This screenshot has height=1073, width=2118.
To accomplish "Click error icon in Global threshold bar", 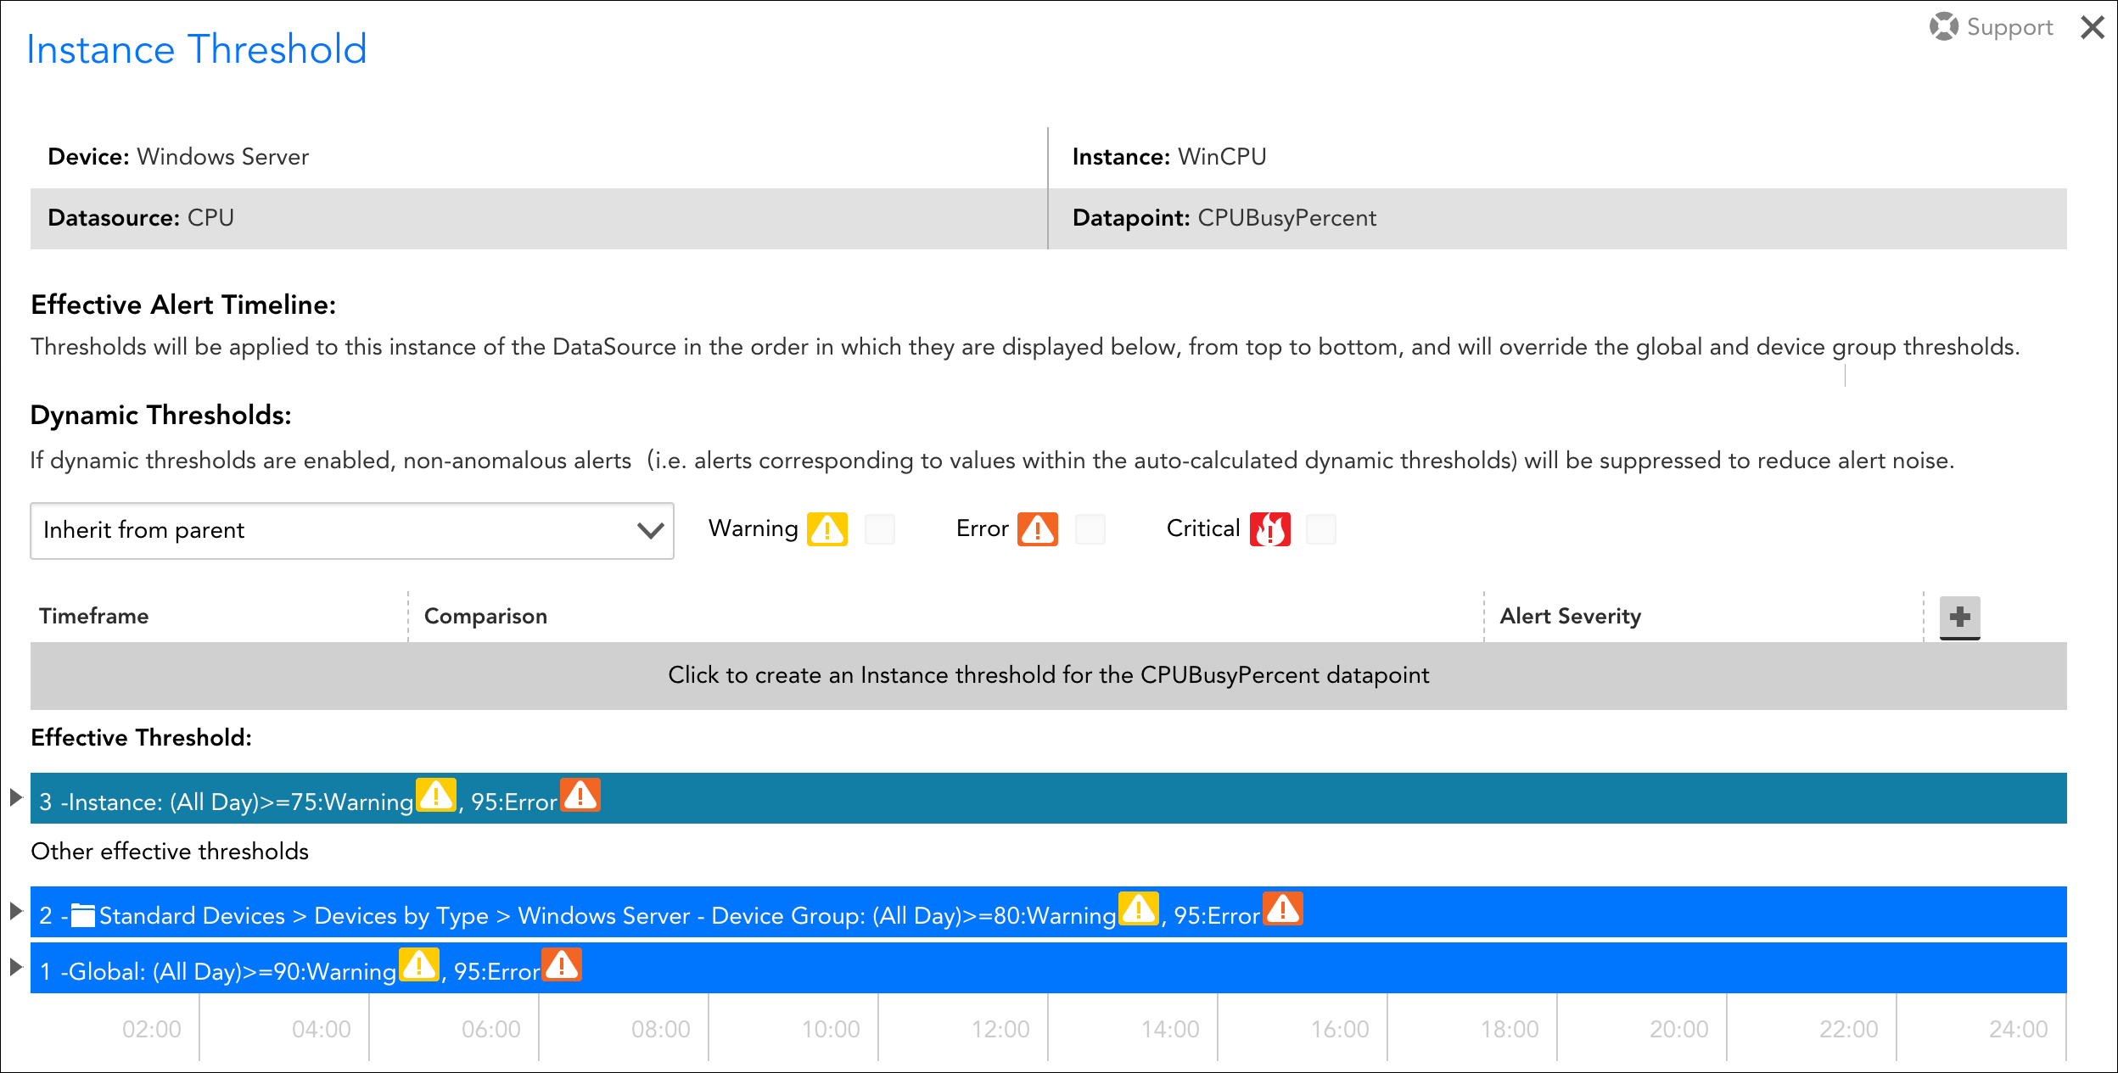I will point(562,965).
